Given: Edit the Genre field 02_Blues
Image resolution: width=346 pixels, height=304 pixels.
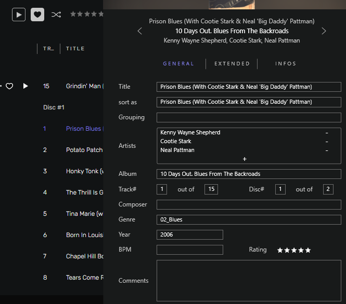Looking at the screenshot, I should point(249,219).
